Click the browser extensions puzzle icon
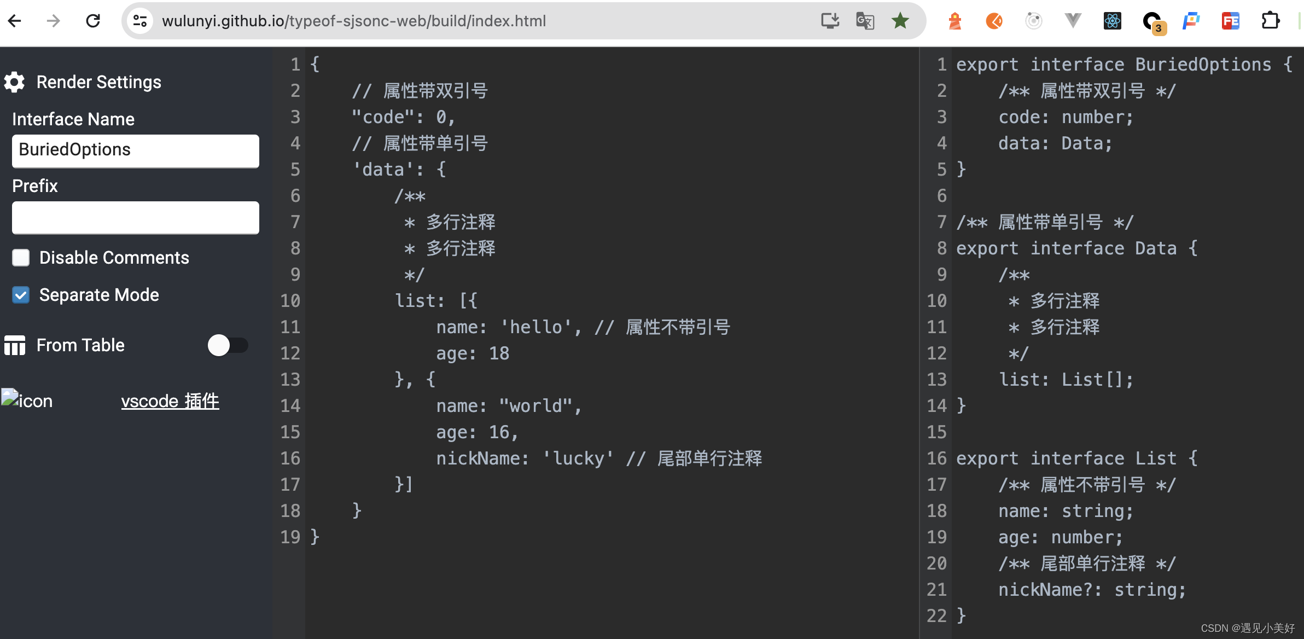1304x639 pixels. (x=1270, y=21)
